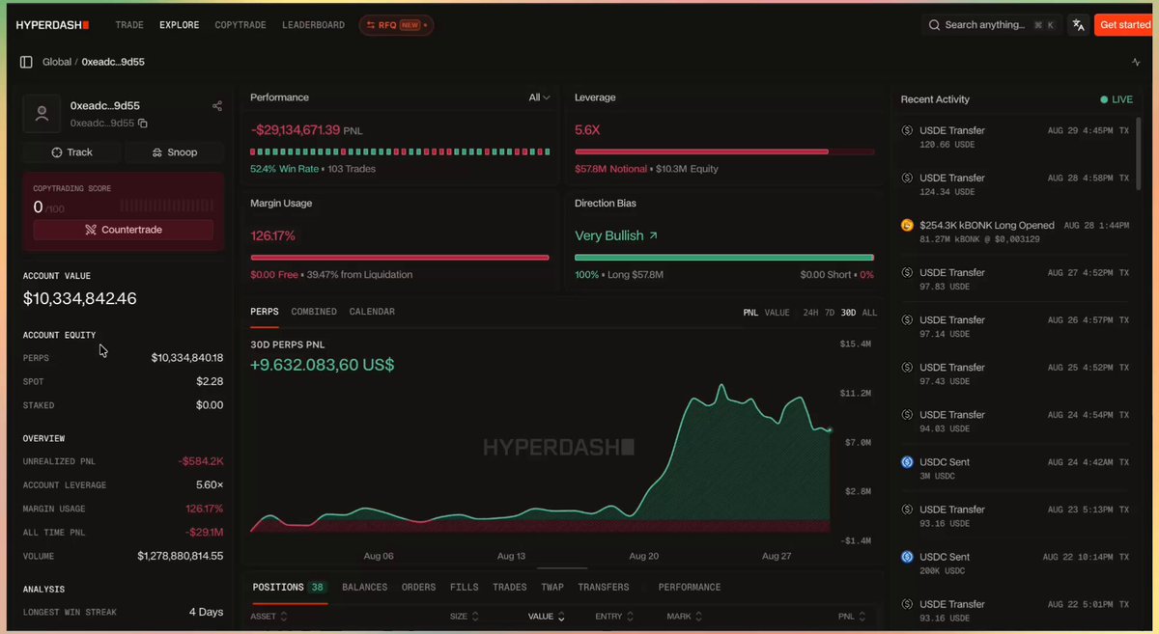
Task: Set chart range to 24H
Action: (810, 313)
